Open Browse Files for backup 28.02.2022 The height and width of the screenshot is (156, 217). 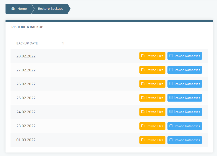152,56
